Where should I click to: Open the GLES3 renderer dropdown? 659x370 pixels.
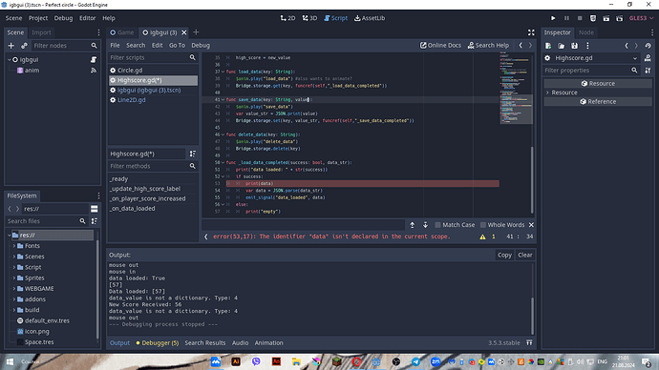(x=641, y=18)
